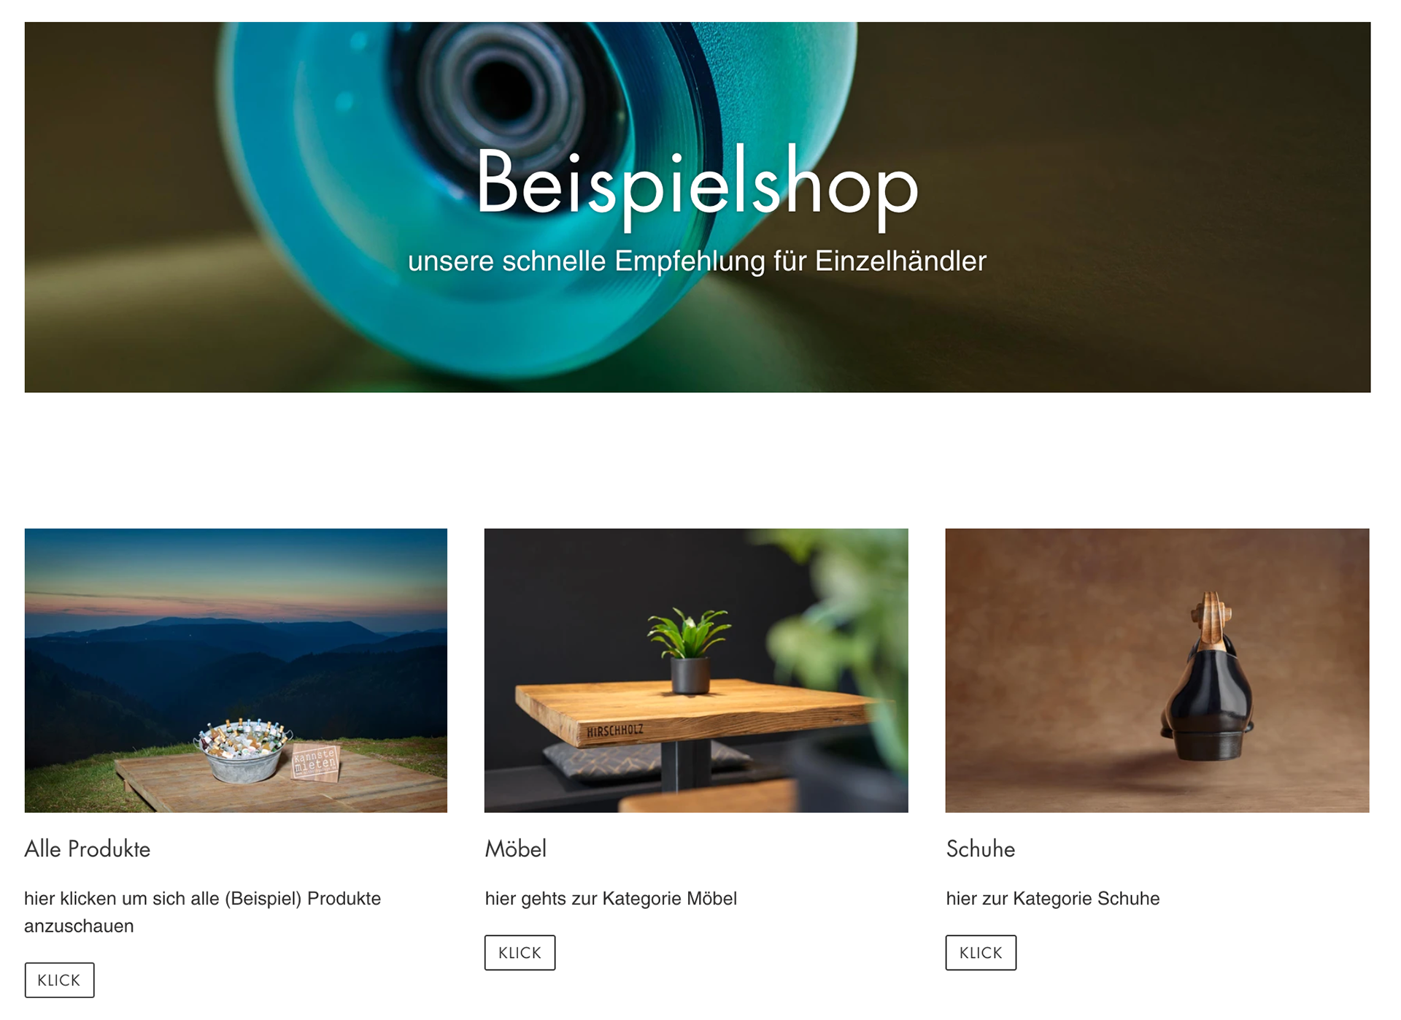Click the KLICK button under Alle Produkte
This screenshot has height=1020, width=1401.
coord(59,980)
